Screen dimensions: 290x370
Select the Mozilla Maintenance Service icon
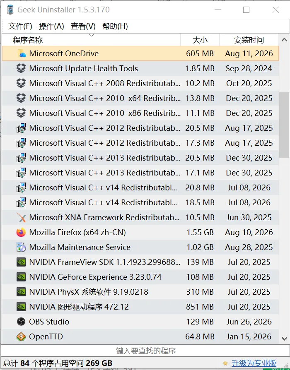(21, 247)
